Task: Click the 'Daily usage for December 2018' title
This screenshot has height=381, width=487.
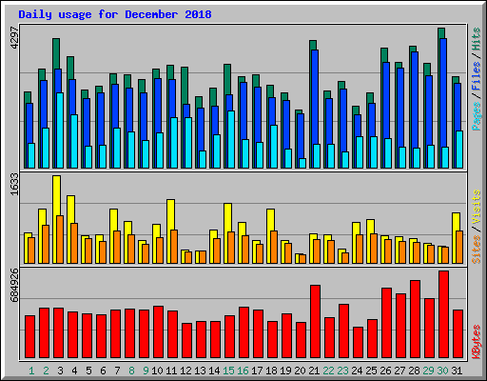Action: coord(115,14)
